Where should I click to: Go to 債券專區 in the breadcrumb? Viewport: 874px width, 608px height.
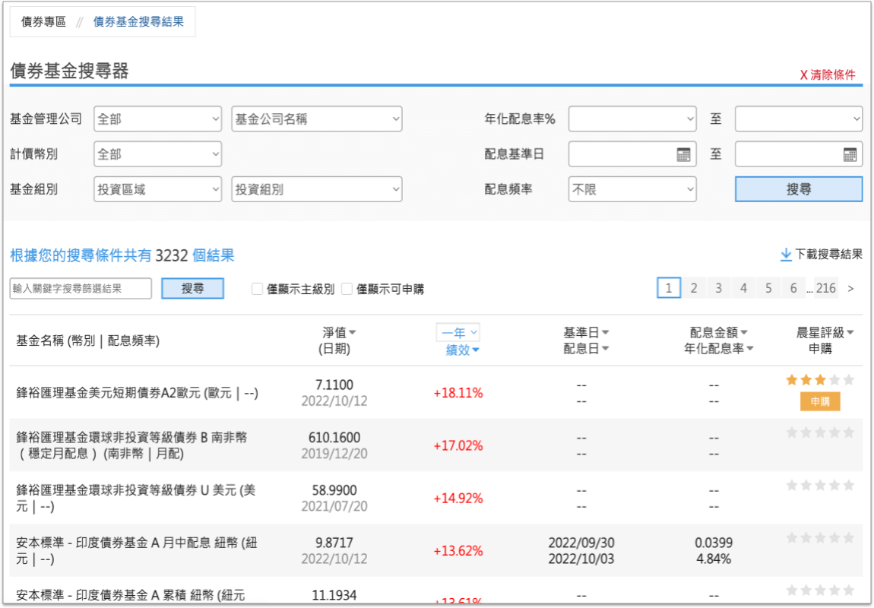point(43,22)
